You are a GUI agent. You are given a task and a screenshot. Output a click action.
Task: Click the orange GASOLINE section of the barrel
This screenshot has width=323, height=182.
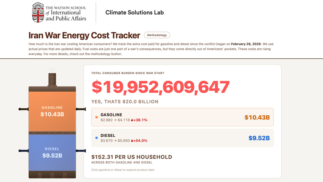tap(52, 111)
